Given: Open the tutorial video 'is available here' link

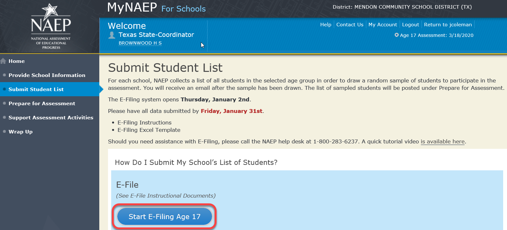Looking at the screenshot, I should pyautogui.click(x=442, y=141).
